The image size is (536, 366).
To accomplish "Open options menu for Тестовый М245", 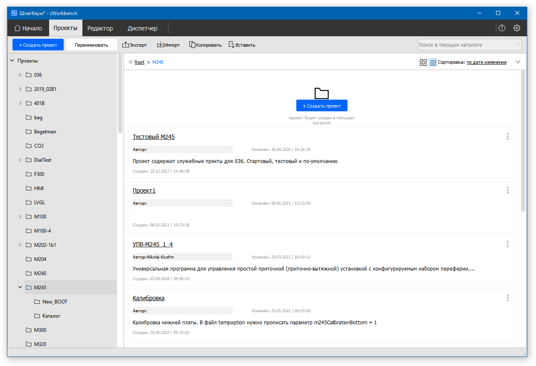I will click(x=508, y=136).
